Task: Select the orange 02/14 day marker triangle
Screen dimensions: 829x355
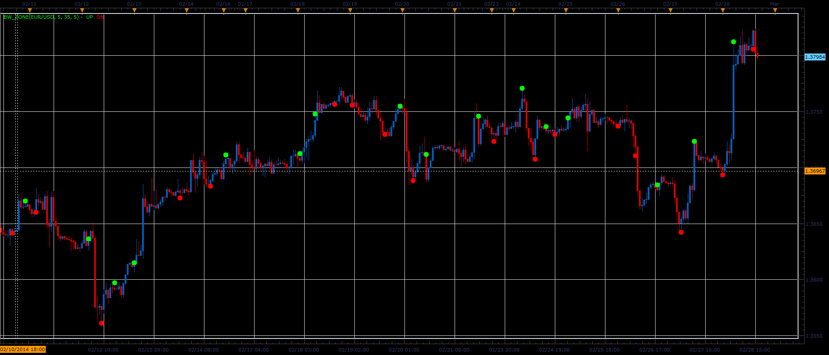Action: (187, 10)
